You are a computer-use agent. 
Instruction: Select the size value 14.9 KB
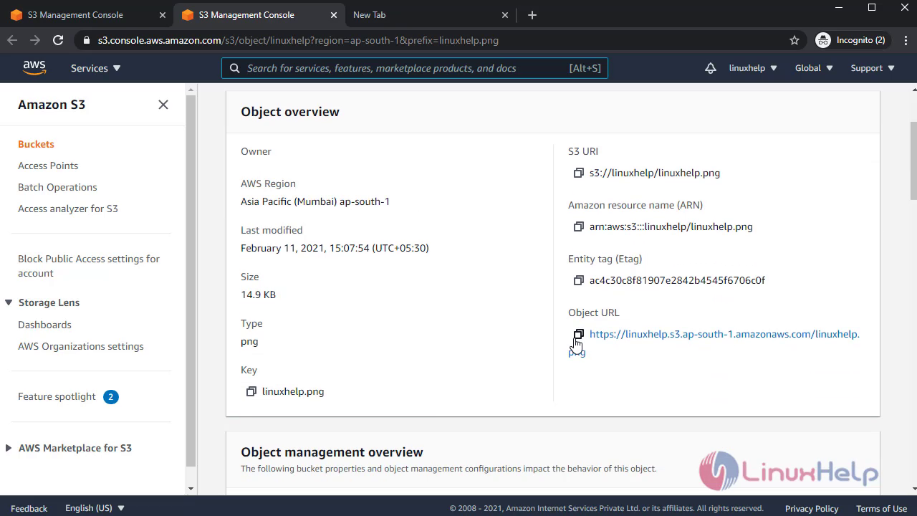[x=258, y=295]
